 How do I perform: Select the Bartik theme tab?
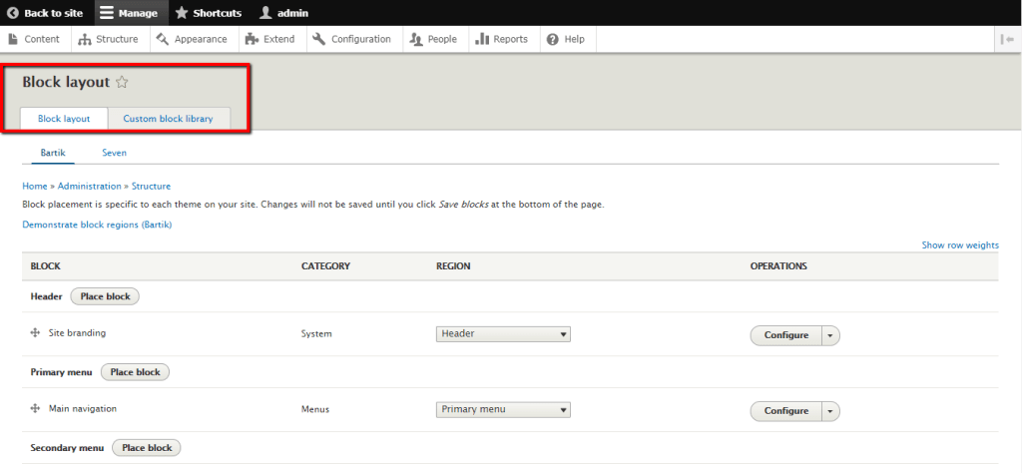(53, 153)
